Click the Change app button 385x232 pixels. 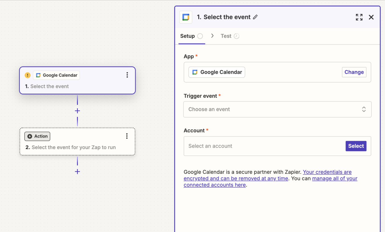[354, 72]
